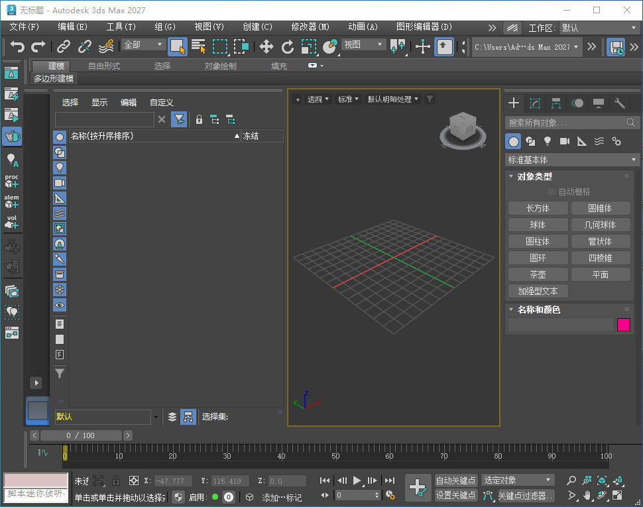Toggle lights display filter in explorer

(x=60, y=168)
